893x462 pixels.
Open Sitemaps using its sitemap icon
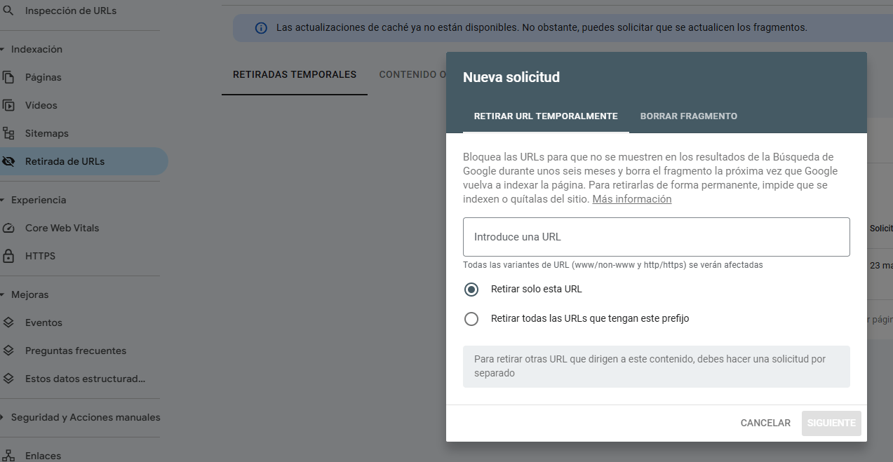(13, 133)
